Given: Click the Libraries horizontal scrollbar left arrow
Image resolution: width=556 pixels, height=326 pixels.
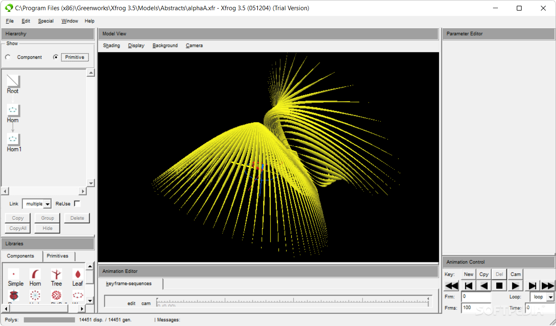Looking at the screenshot, I should pyautogui.click(x=6, y=308).
